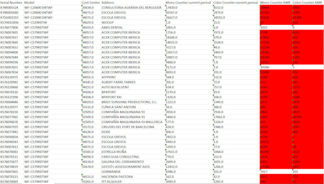Screen dimensions: 324x184
Task: Select cost center cell 93261.0
Action: [x=88, y=182]
